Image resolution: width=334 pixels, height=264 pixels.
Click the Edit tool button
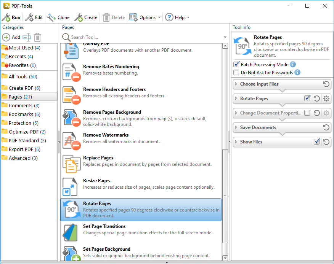[34, 17]
